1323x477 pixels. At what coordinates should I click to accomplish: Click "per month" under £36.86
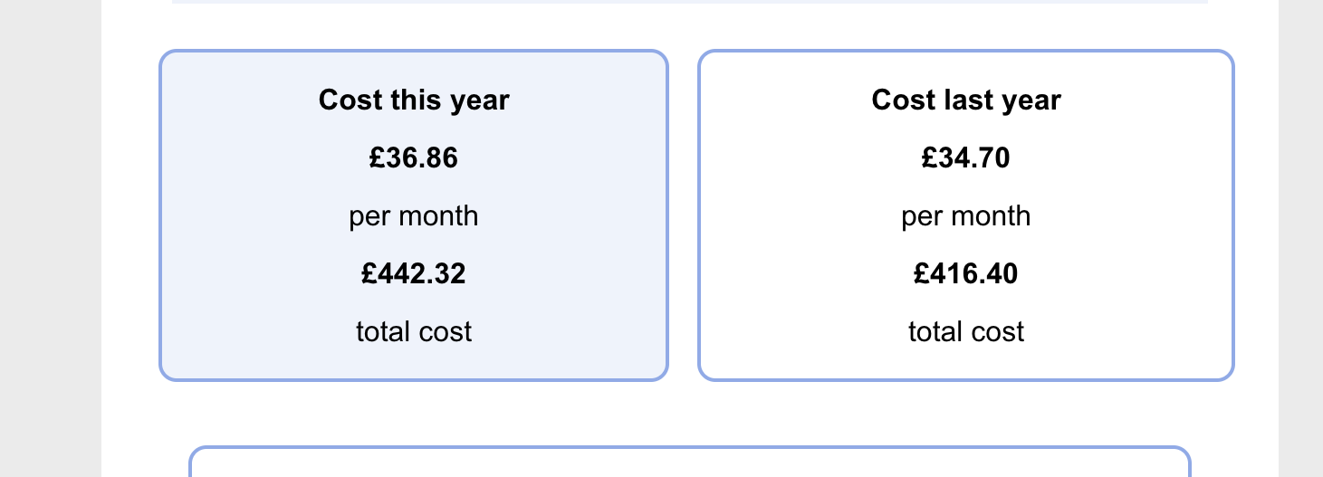414,216
